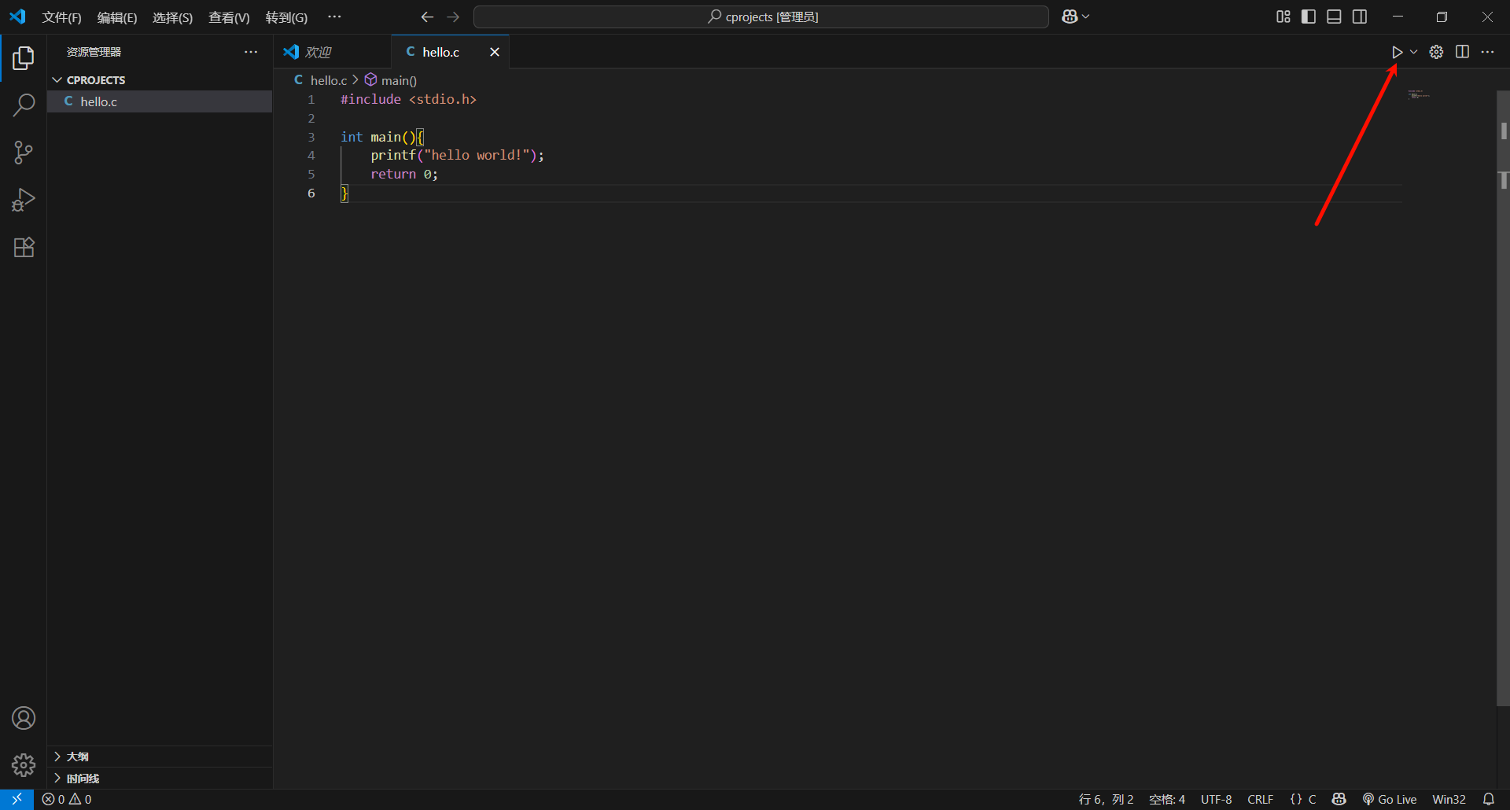Viewport: 1510px width, 810px height.
Task: Open Run and Debug view
Action: point(24,200)
